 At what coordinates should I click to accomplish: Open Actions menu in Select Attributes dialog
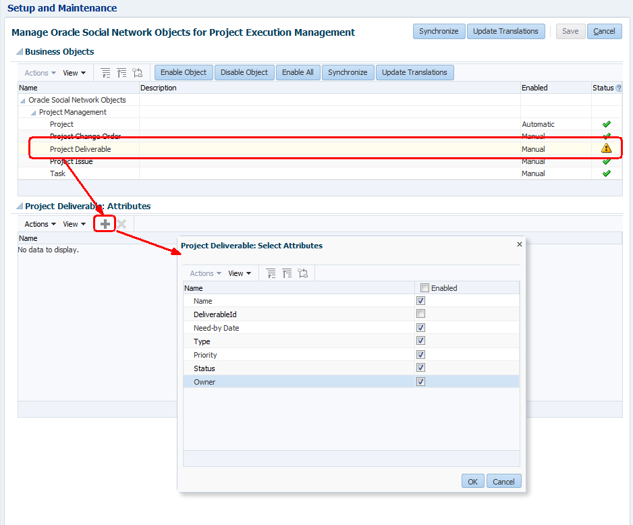pos(205,273)
